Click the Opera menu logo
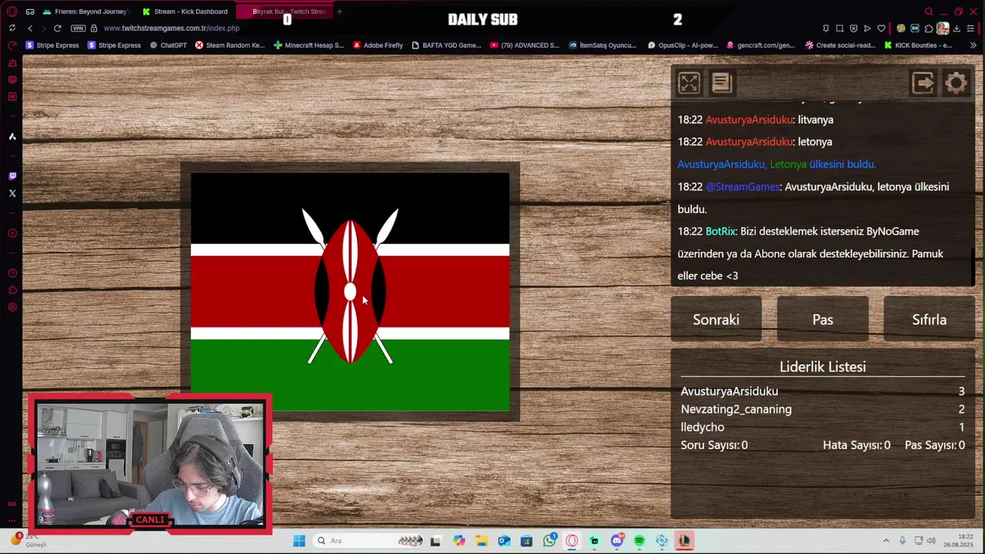Screen dimensions: 985x554 [x=12, y=12]
